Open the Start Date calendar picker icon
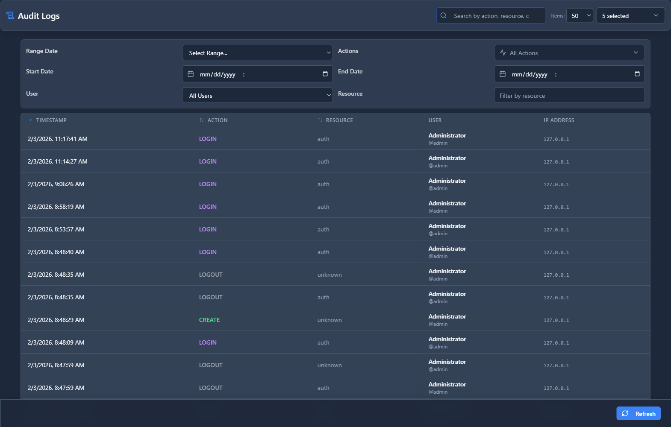The height and width of the screenshot is (427, 671). pos(325,74)
